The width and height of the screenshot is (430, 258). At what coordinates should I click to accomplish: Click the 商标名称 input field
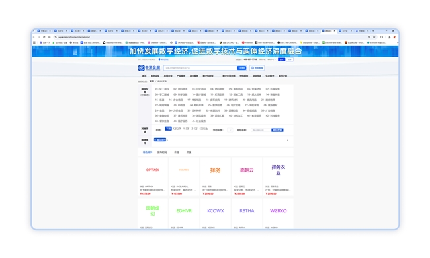[x=260, y=130]
